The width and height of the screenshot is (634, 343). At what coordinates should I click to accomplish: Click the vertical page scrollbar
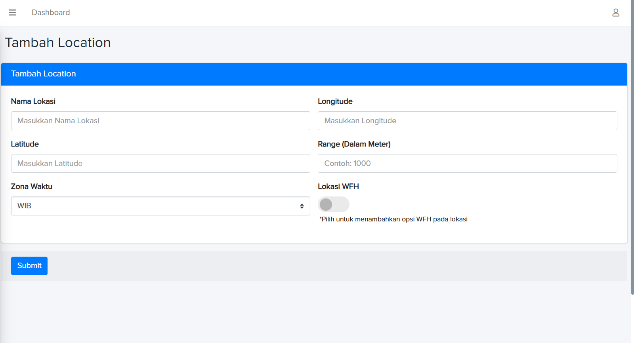[x=632, y=158]
